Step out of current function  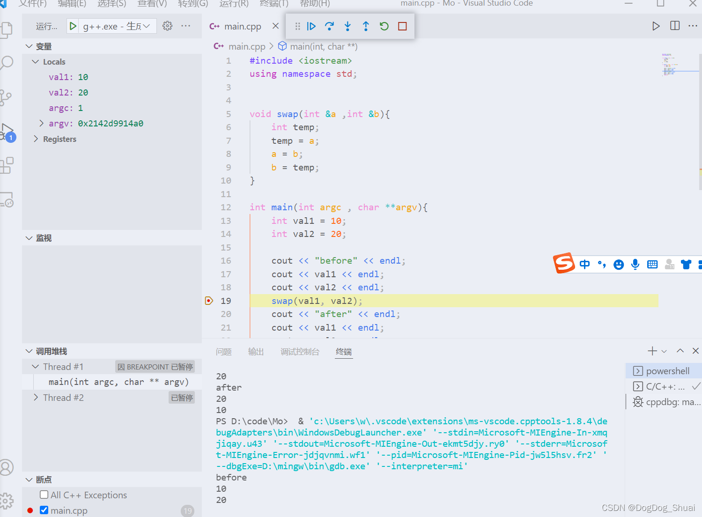coord(366,26)
